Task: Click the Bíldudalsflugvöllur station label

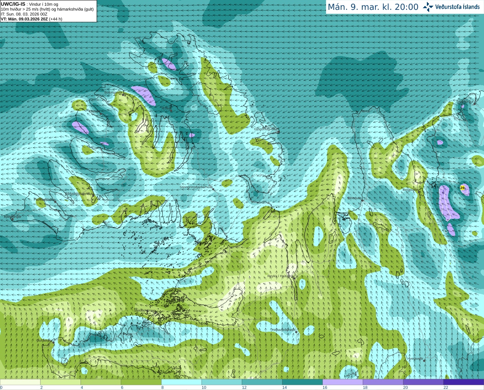Action: click(79, 193)
